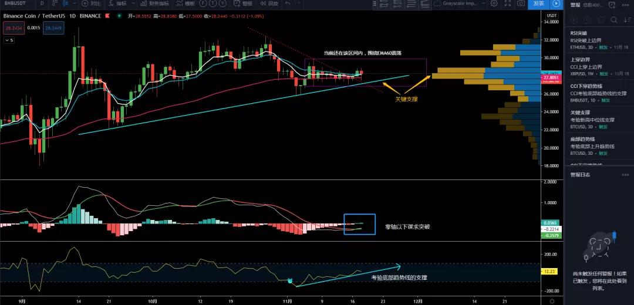Image resolution: width=634 pixels, height=305 pixels.
Task: Expand the chart style dropdown arrow
Action: [x=75, y=4]
